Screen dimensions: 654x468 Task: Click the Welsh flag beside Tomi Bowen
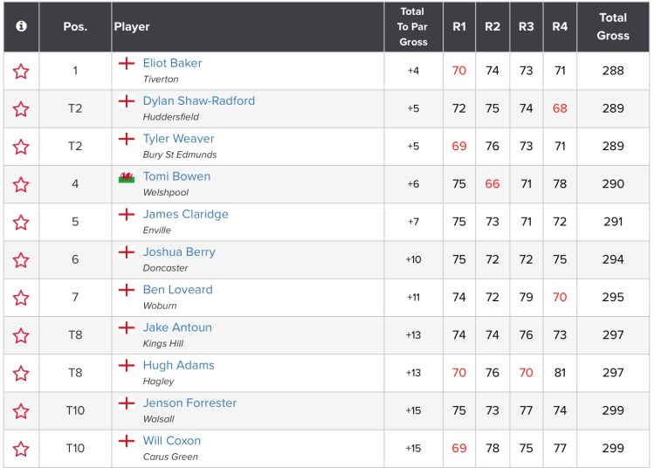coord(127,177)
